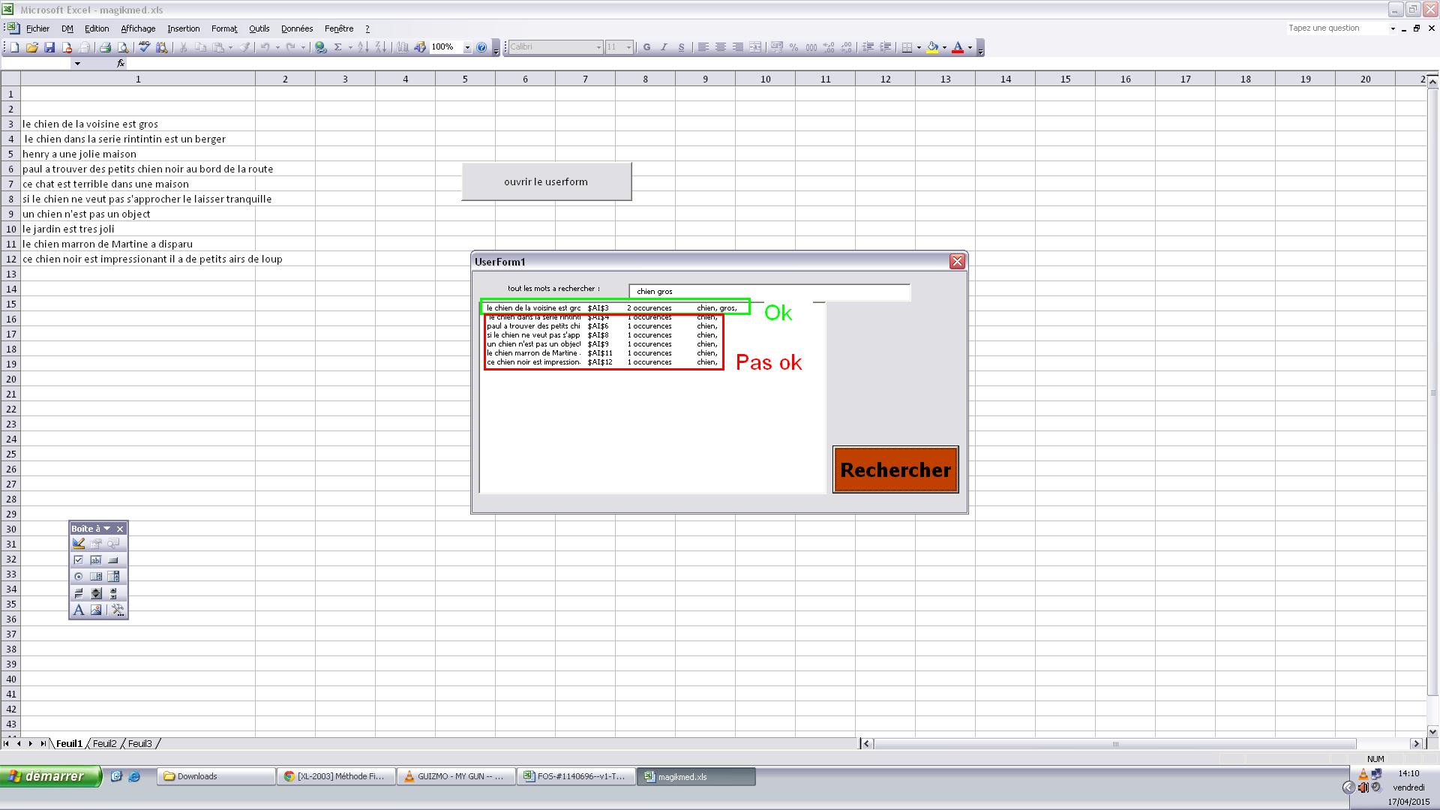Open the Research binoculars tool
1440x810 pixels.
click(161, 47)
